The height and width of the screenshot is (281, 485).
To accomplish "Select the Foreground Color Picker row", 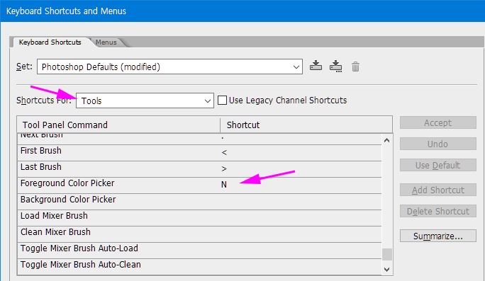I will tap(199, 185).
